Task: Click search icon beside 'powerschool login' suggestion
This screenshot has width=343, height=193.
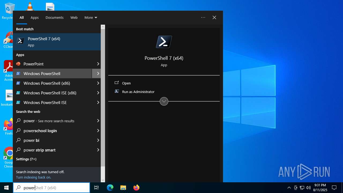Action: point(18,131)
